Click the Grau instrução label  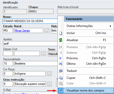coord(14,80)
